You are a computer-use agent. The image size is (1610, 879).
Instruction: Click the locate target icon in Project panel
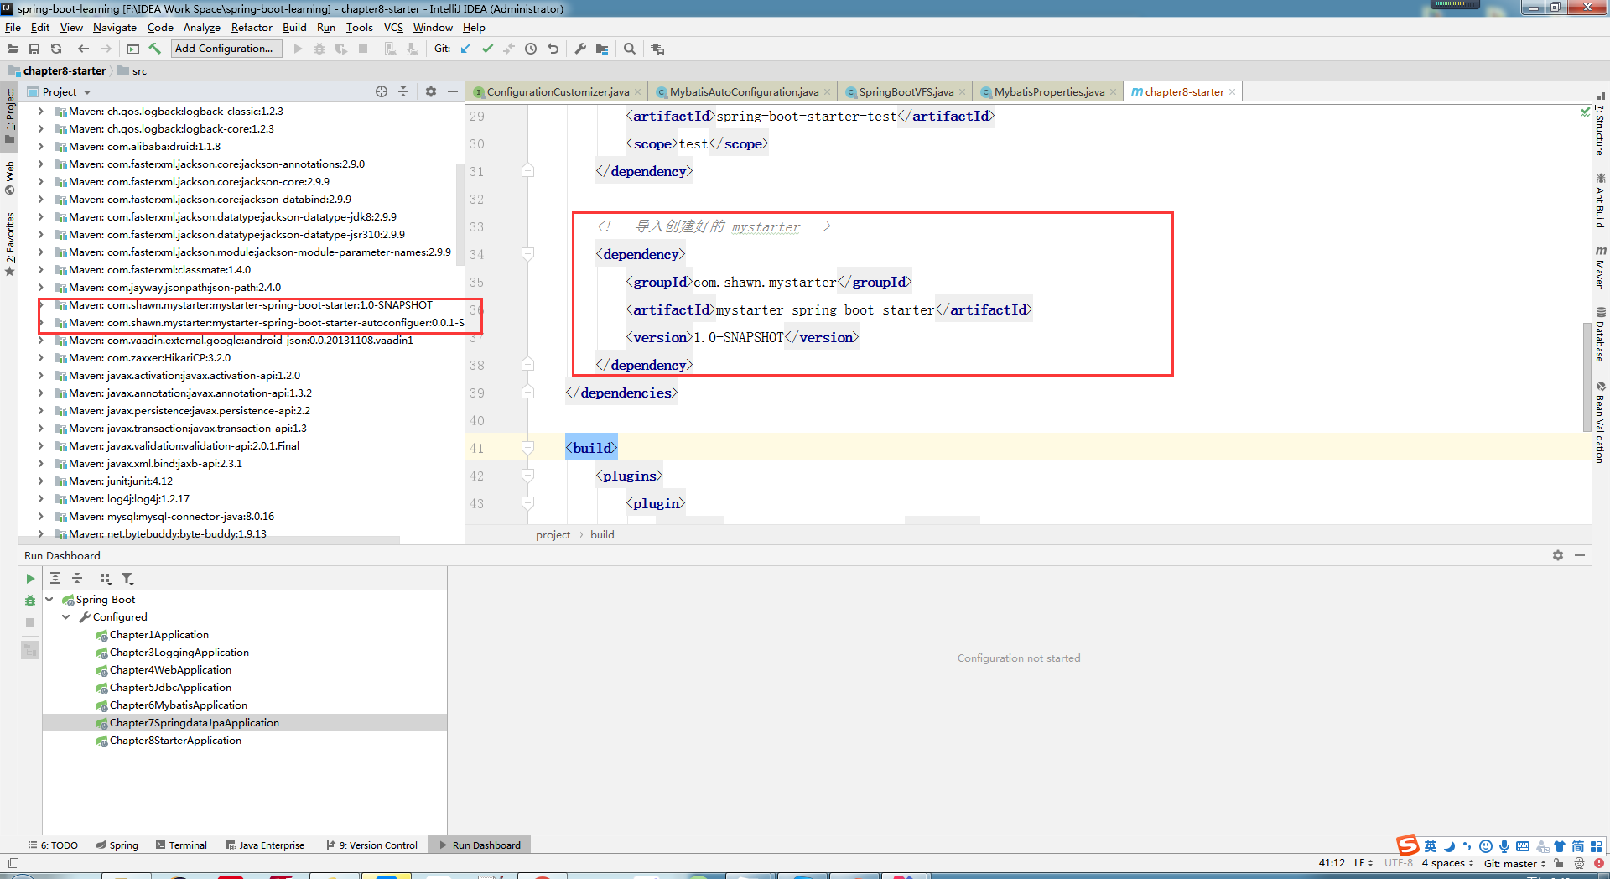(382, 91)
